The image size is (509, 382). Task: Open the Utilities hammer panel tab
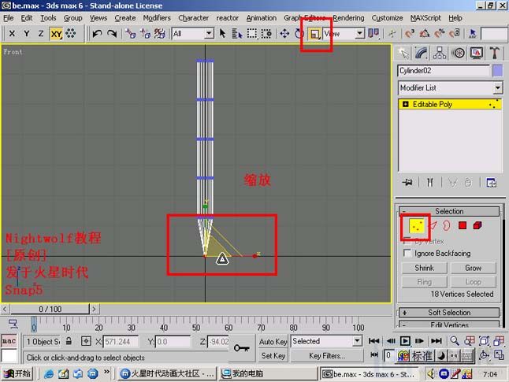click(494, 54)
